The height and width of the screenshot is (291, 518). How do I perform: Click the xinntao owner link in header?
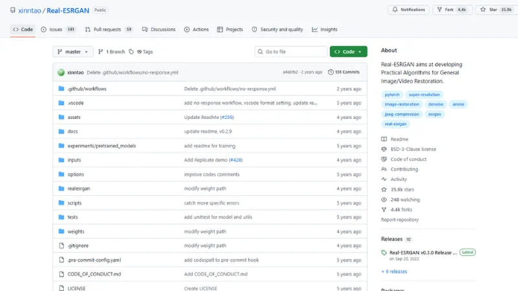pos(29,10)
